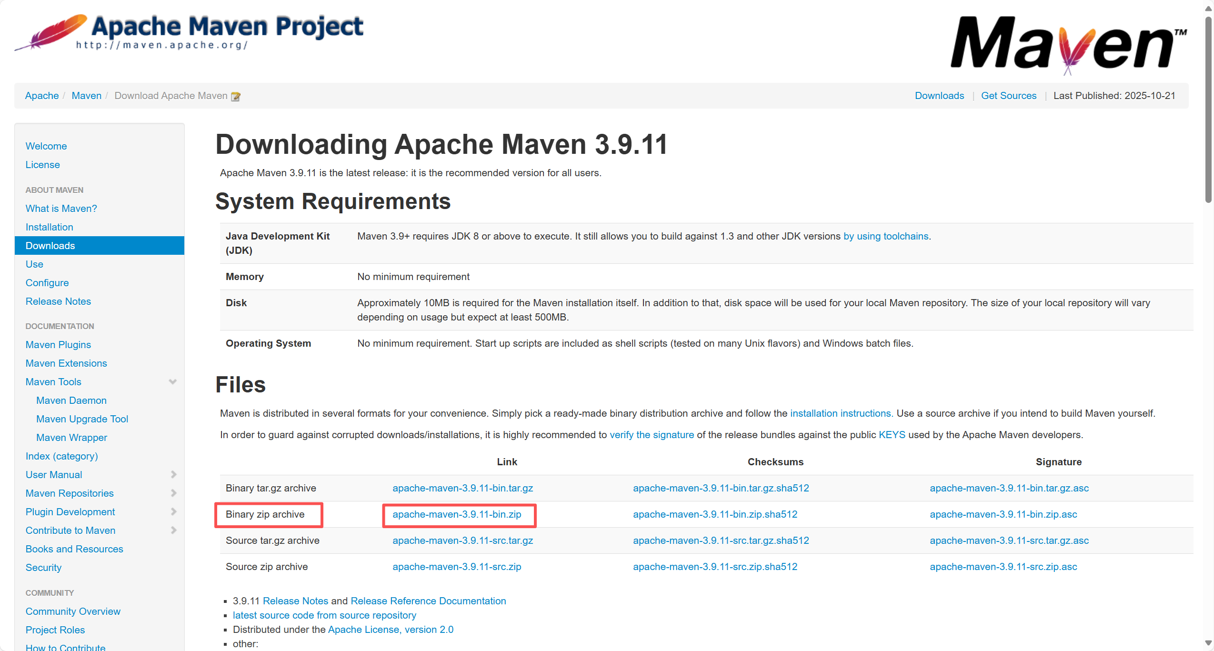
Task: Open the Installation sidebar menu item
Action: coord(49,227)
